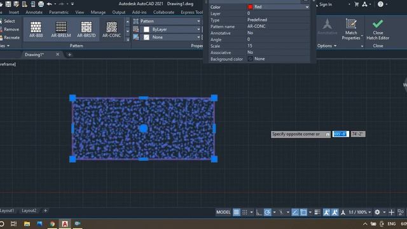The width and height of the screenshot is (407, 229).
Task: Open the Color Red dropdown in properties
Action: [279, 7]
